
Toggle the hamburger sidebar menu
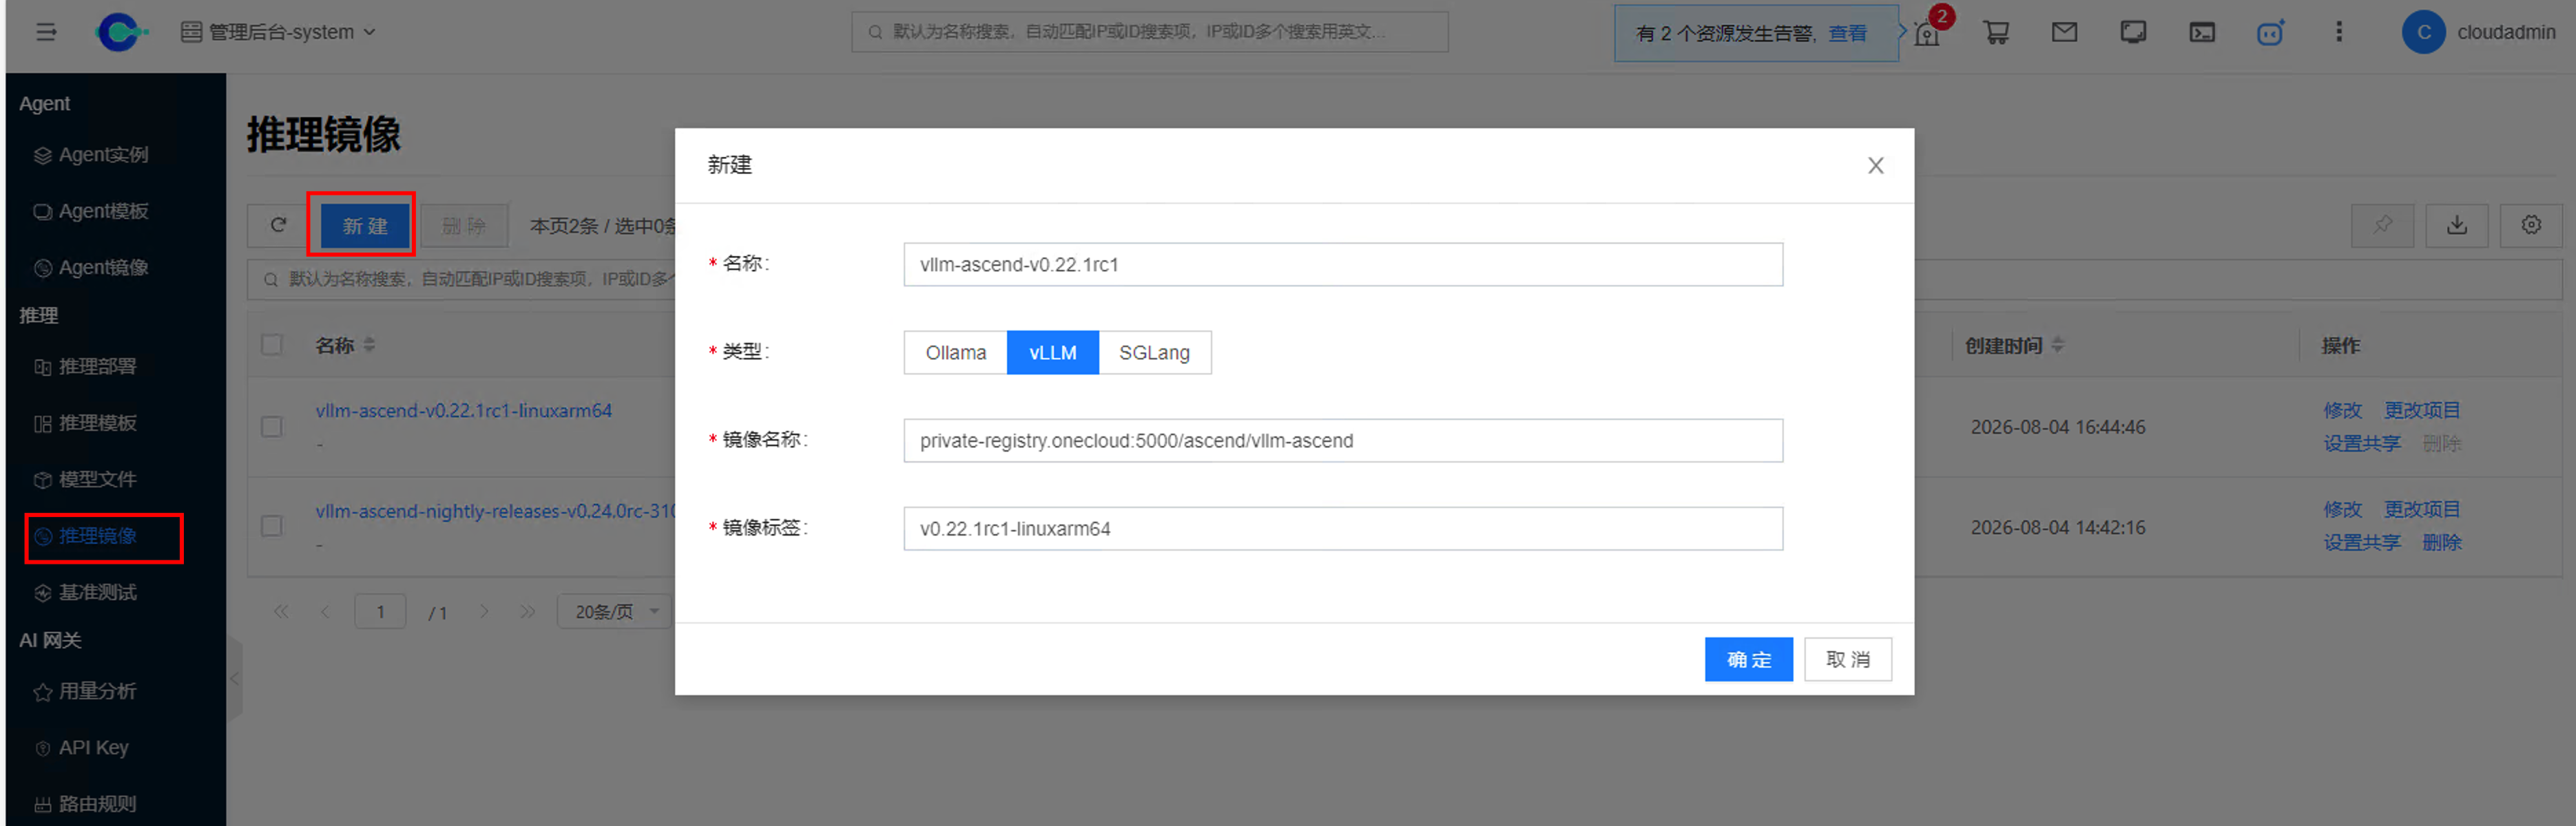click(46, 32)
